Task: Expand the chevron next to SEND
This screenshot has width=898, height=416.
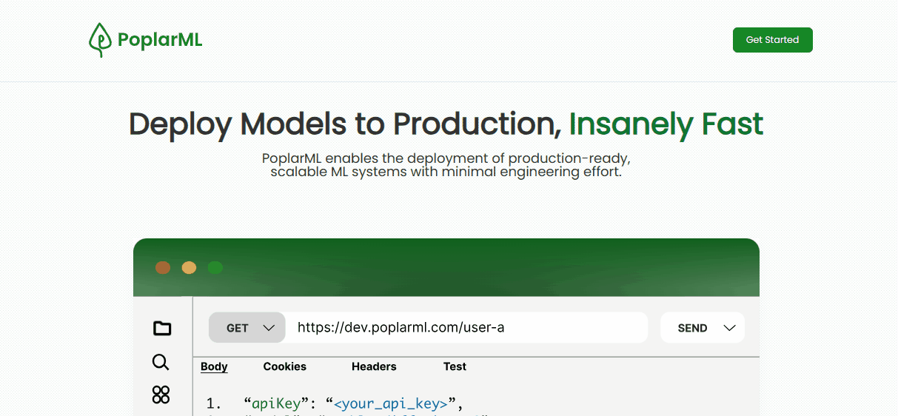Action: coord(729,328)
